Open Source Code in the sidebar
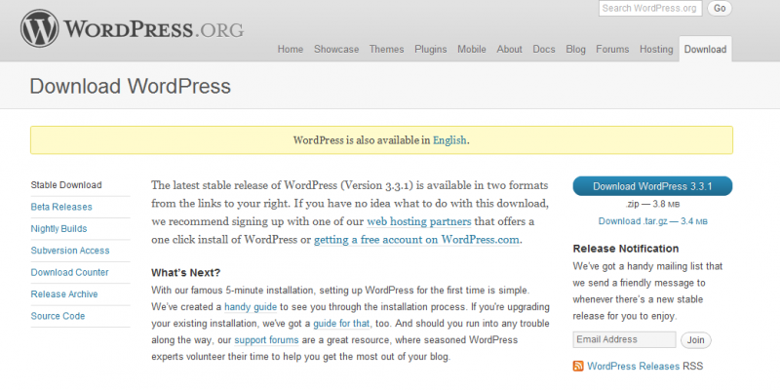This screenshot has height=390, width=780. pyautogui.click(x=58, y=316)
